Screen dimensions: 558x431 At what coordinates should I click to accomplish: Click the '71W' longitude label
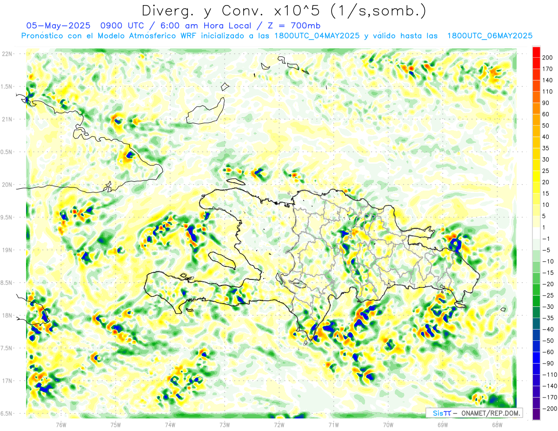333,425
